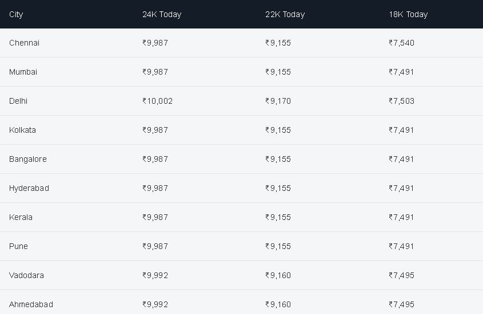The image size is (483, 314).
Task: Select the Ahmedabad city name
Action: pos(31,304)
